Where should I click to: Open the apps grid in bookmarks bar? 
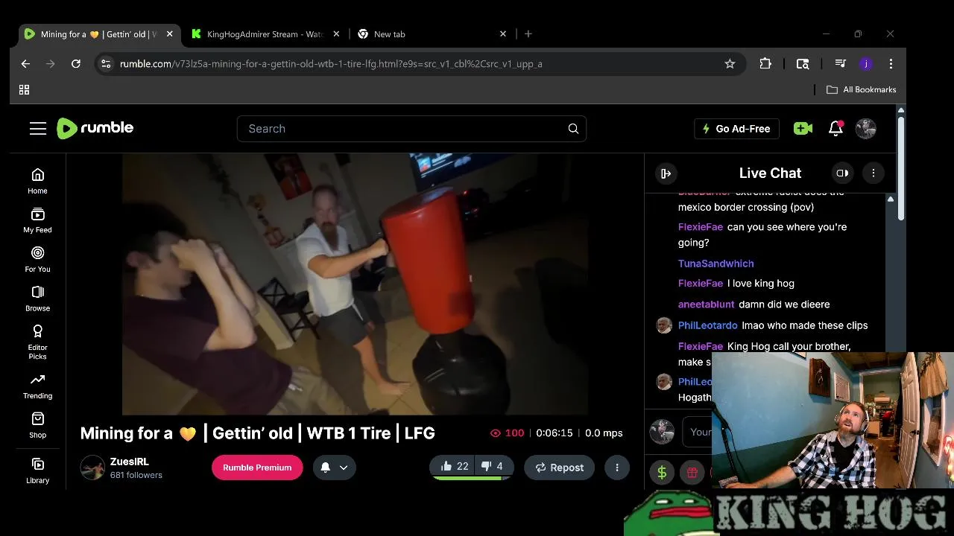coord(24,89)
